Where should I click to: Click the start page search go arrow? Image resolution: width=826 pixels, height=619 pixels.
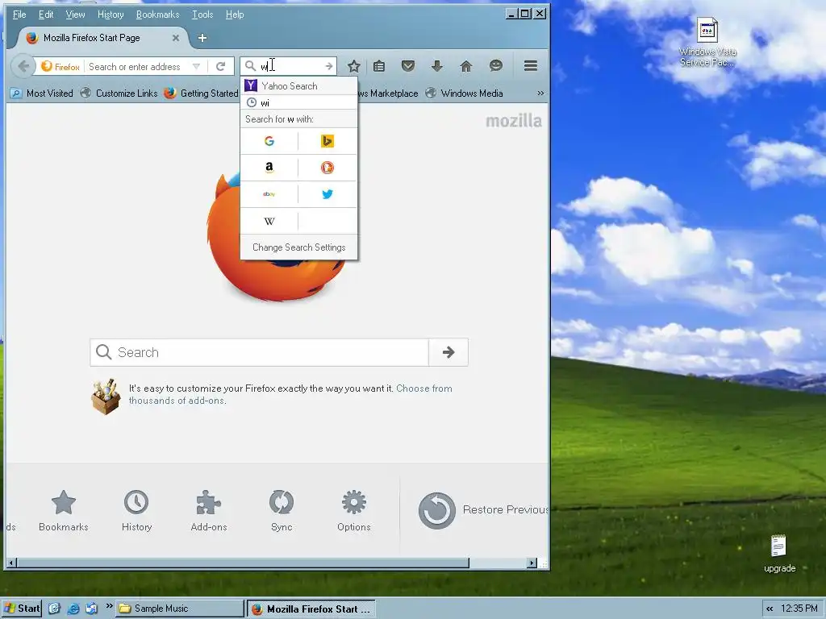[x=448, y=352]
